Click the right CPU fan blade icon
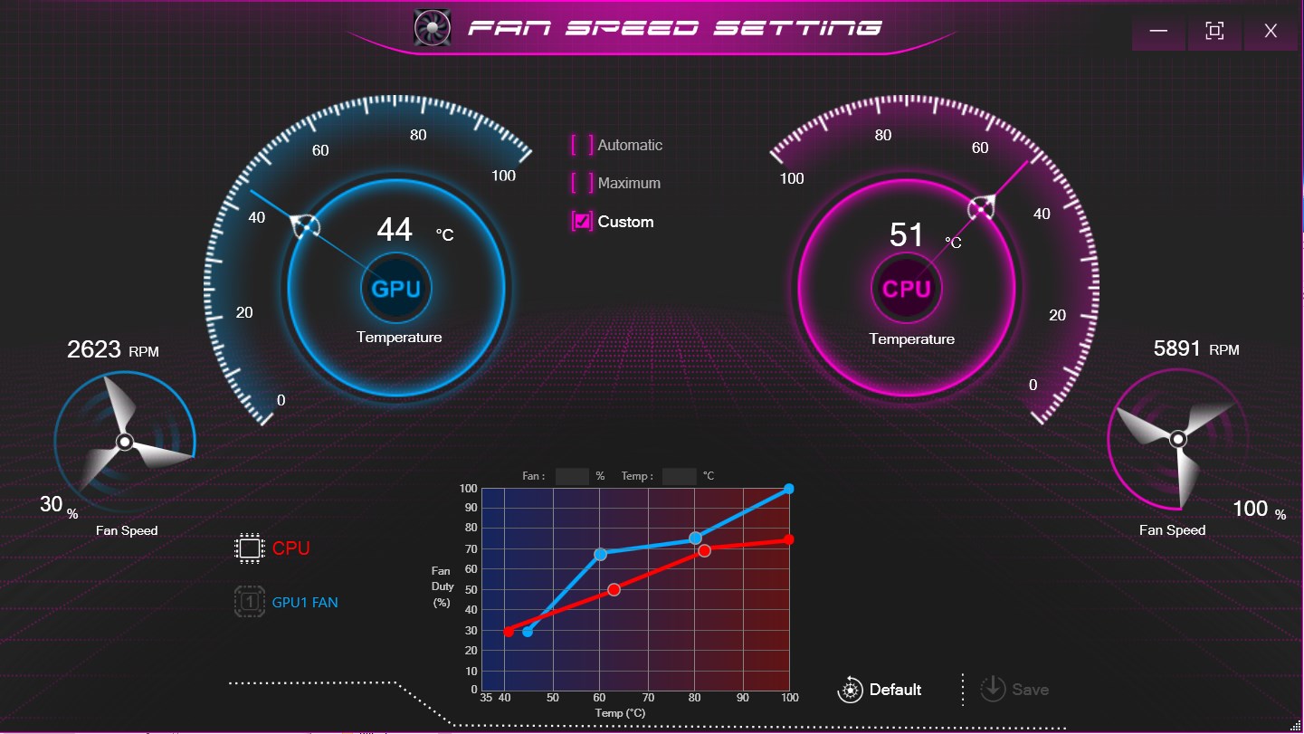 [1177, 440]
